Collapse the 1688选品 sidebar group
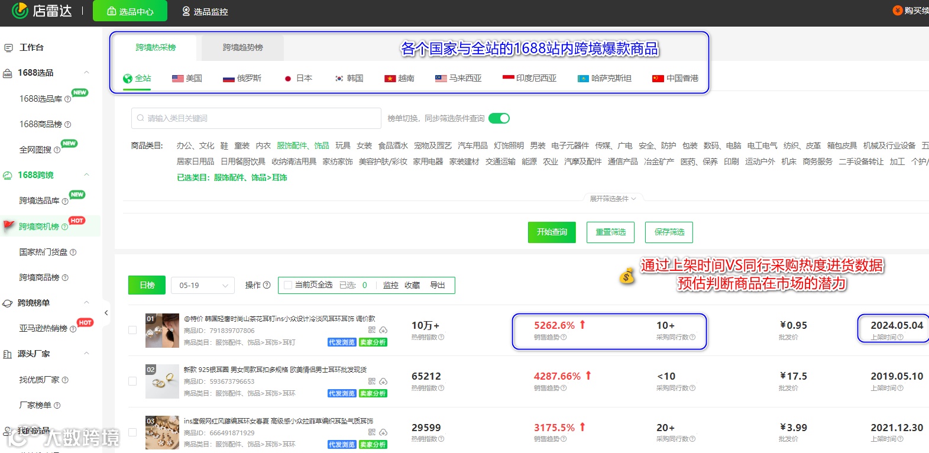The height and width of the screenshot is (453, 929). 86,73
